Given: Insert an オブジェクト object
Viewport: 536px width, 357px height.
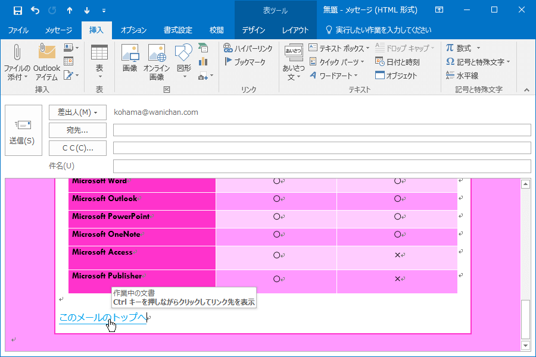Looking at the screenshot, I should (396, 76).
